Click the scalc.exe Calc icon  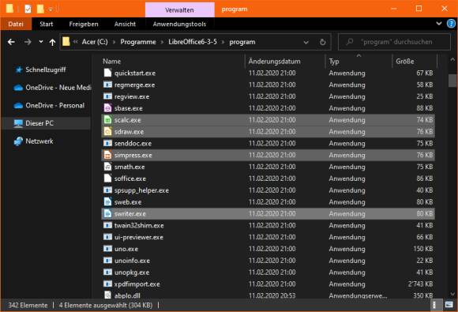click(x=107, y=120)
